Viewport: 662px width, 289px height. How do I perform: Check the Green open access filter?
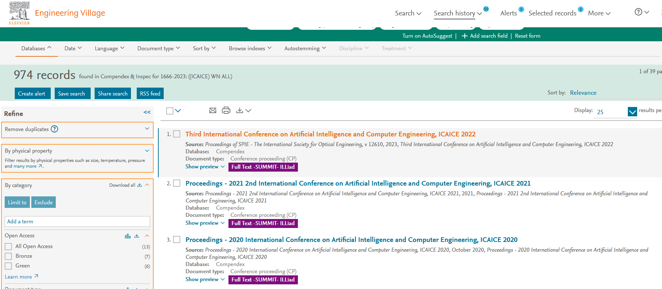(x=8, y=266)
